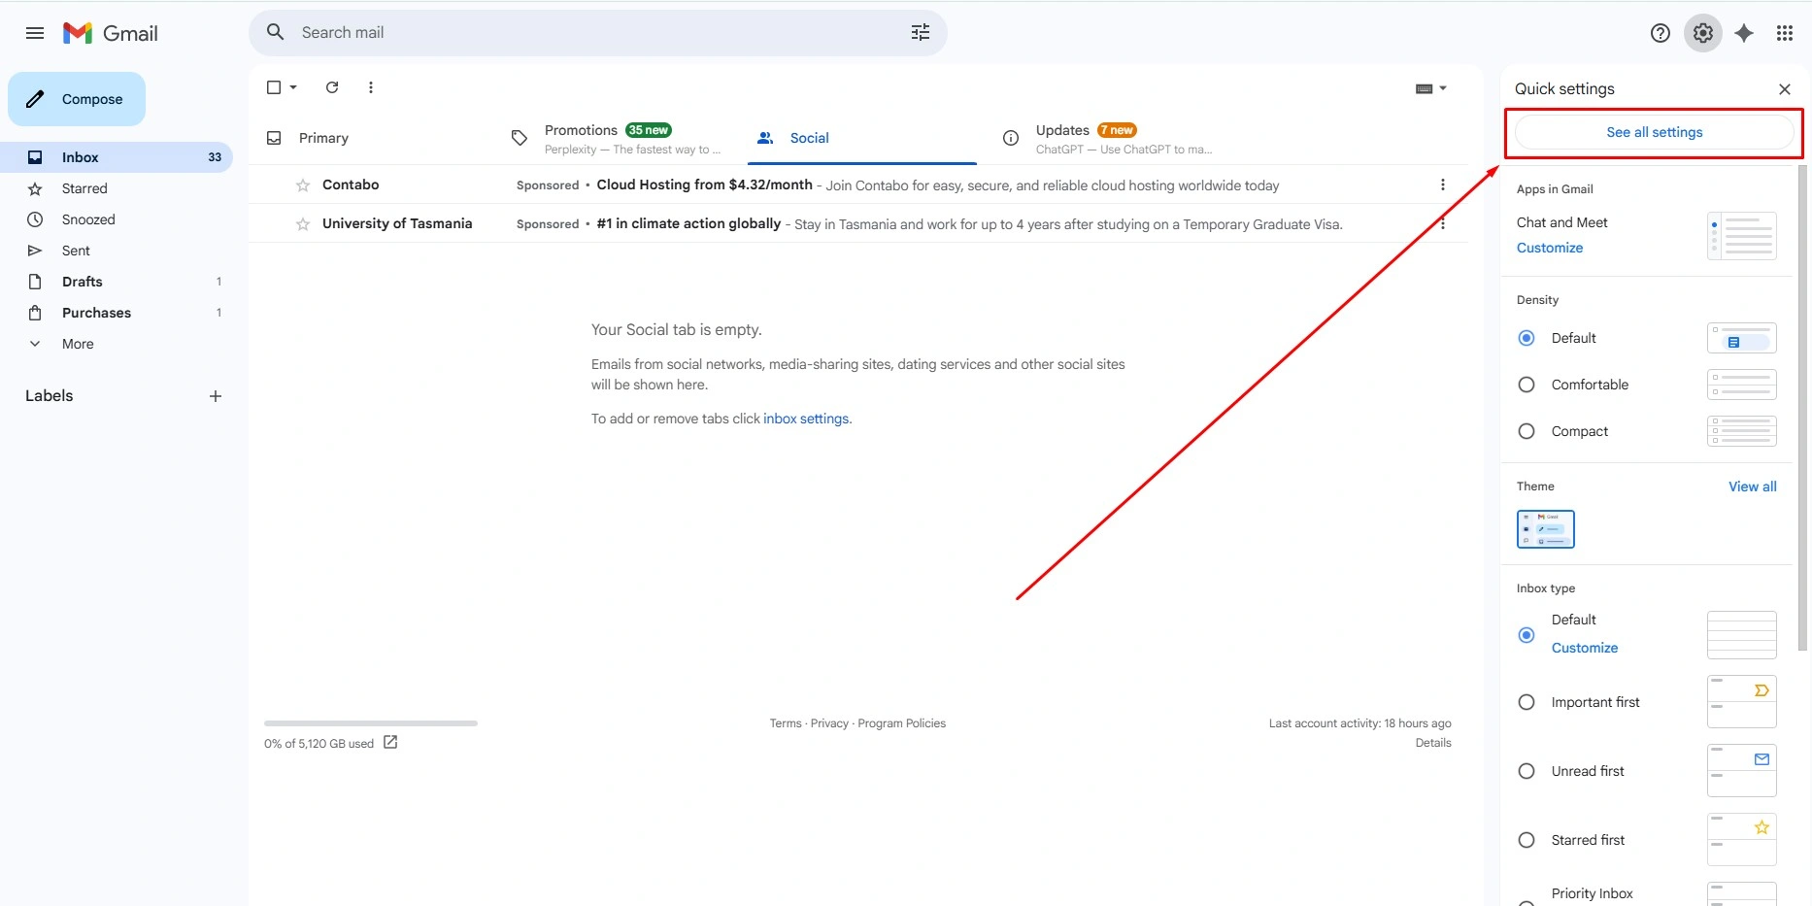Select Compact density option
1812x906 pixels.
point(1527,431)
